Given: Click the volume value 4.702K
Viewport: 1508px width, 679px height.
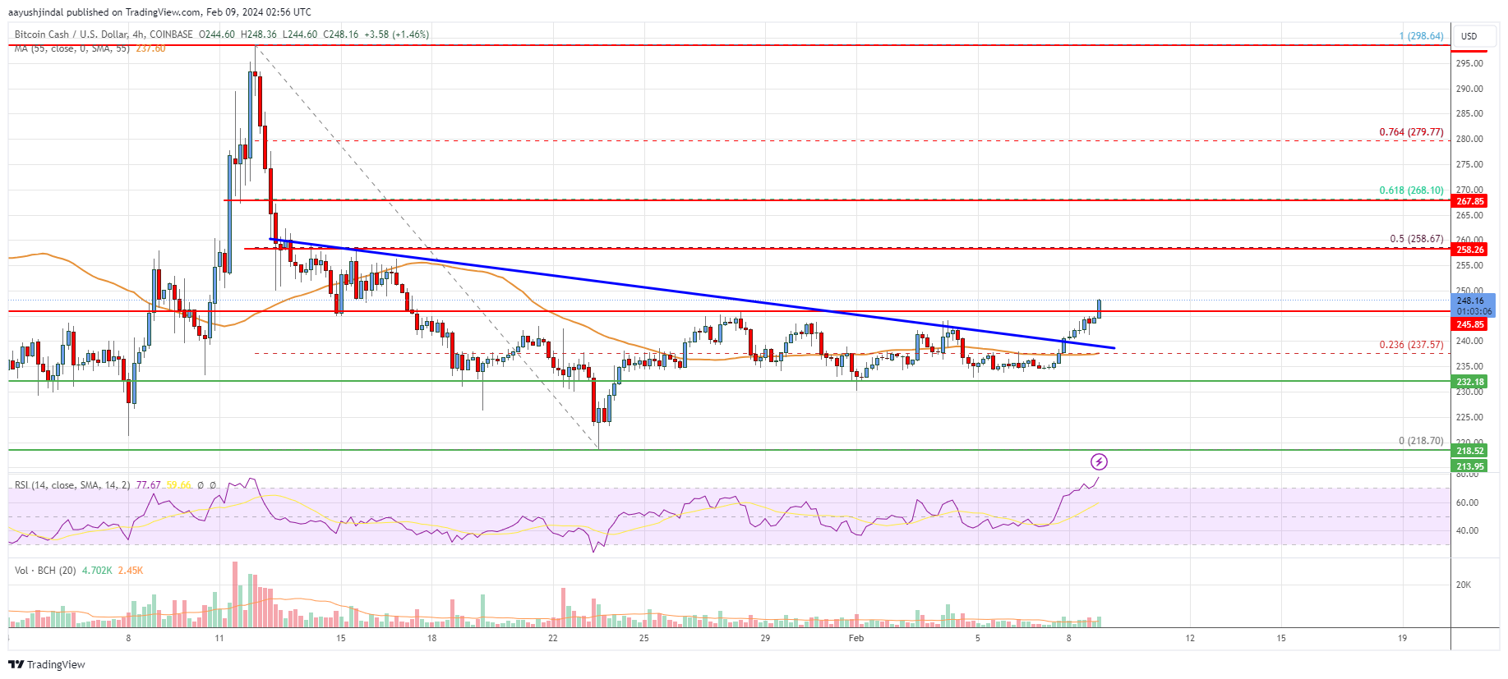Looking at the screenshot, I should click(97, 570).
